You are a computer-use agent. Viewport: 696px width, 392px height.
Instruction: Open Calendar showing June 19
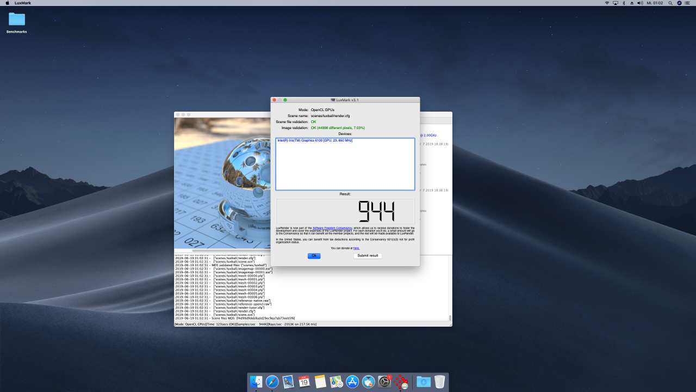tap(304, 382)
